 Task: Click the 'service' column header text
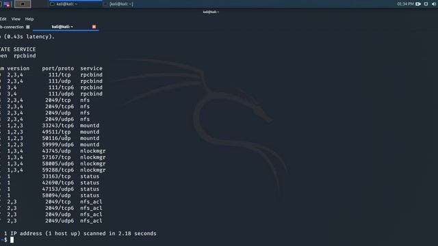[x=91, y=68]
